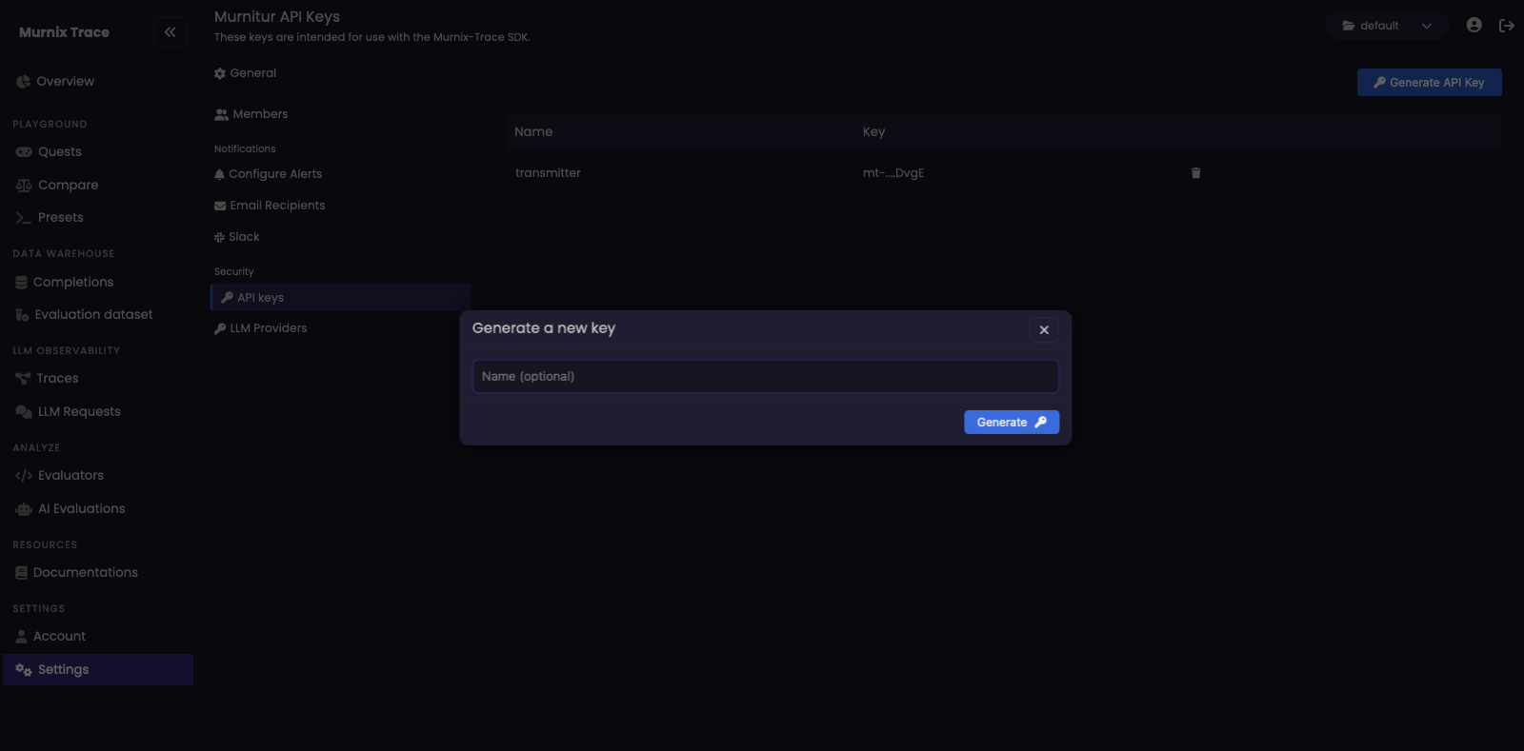Click the transmitter key name
The height and width of the screenshot is (751, 1524).
click(548, 173)
